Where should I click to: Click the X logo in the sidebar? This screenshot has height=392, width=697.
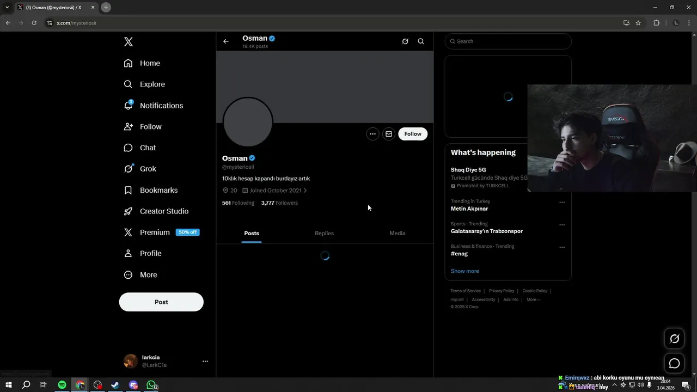pos(129,42)
